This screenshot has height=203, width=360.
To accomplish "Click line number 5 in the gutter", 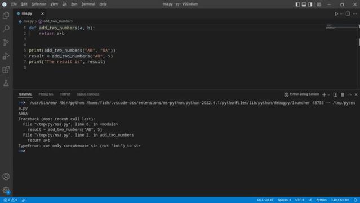I will tap(25, 51).
